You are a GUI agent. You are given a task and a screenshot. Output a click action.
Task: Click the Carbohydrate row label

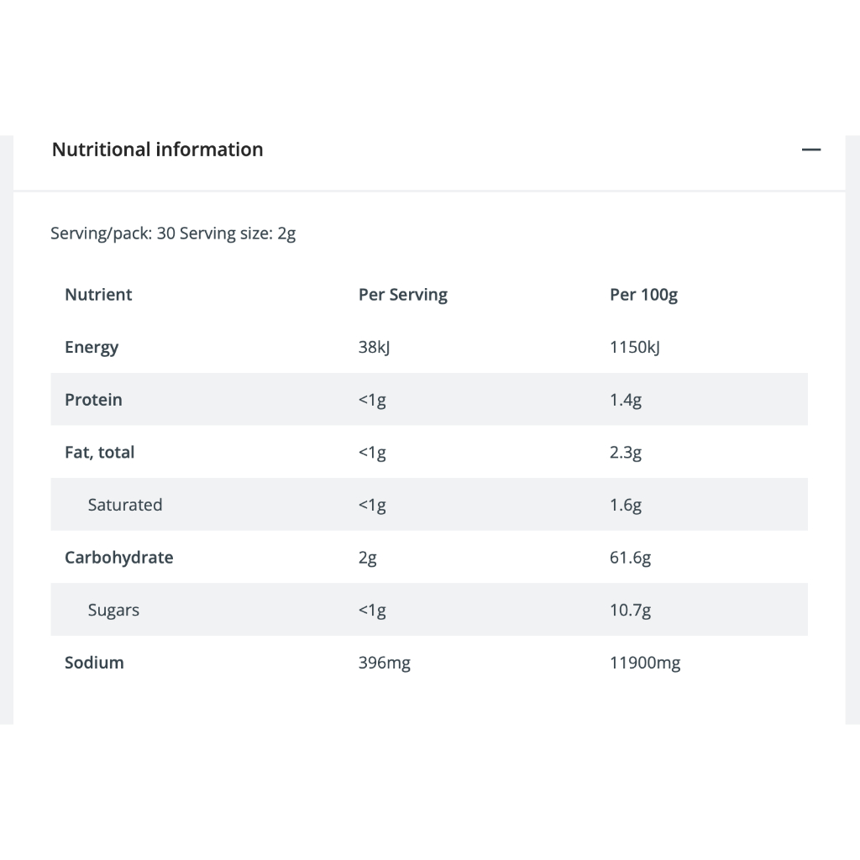tap(118, 558)
